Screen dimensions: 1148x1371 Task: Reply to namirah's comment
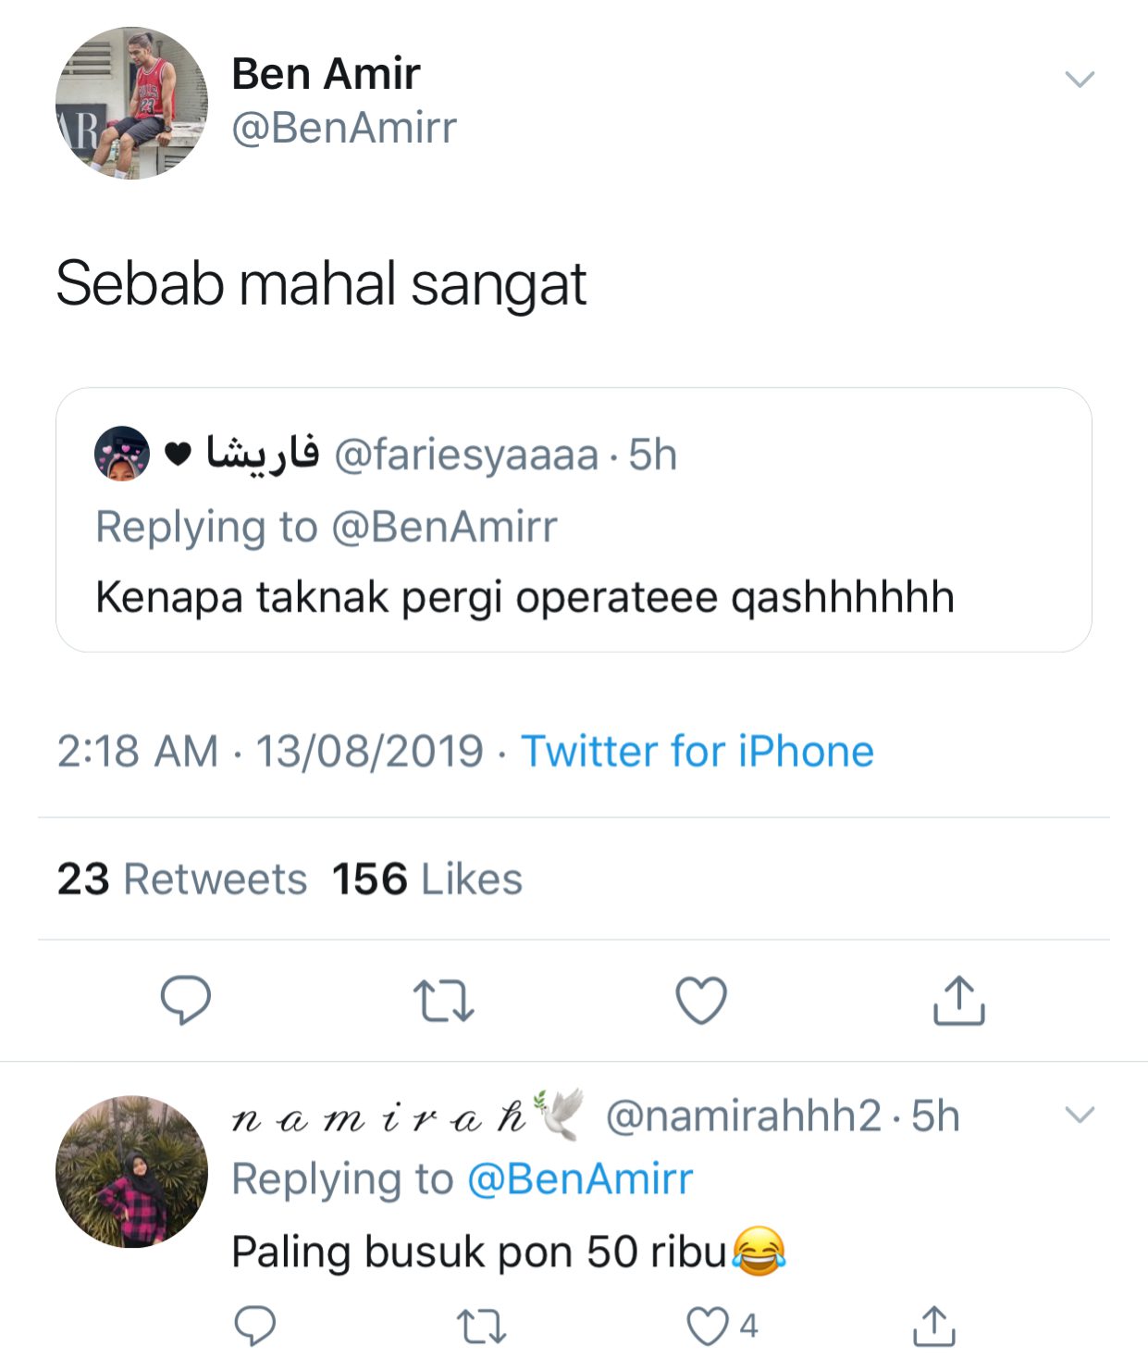(254, 1326)
